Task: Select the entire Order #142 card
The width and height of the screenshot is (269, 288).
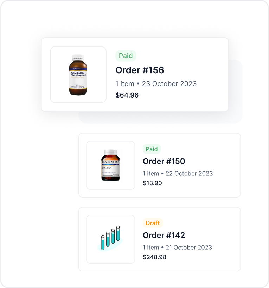Action: pyautogui.click(x=160, y=239)
